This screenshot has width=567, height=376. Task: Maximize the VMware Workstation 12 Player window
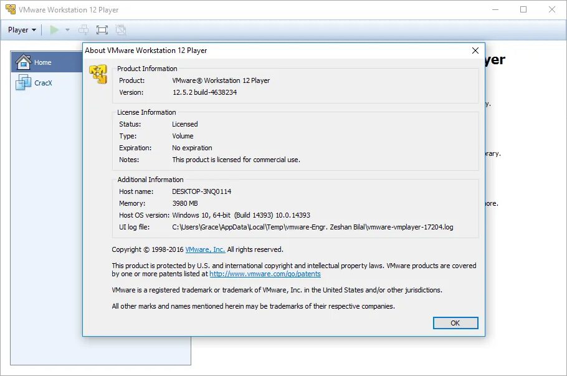coord(523,9)
